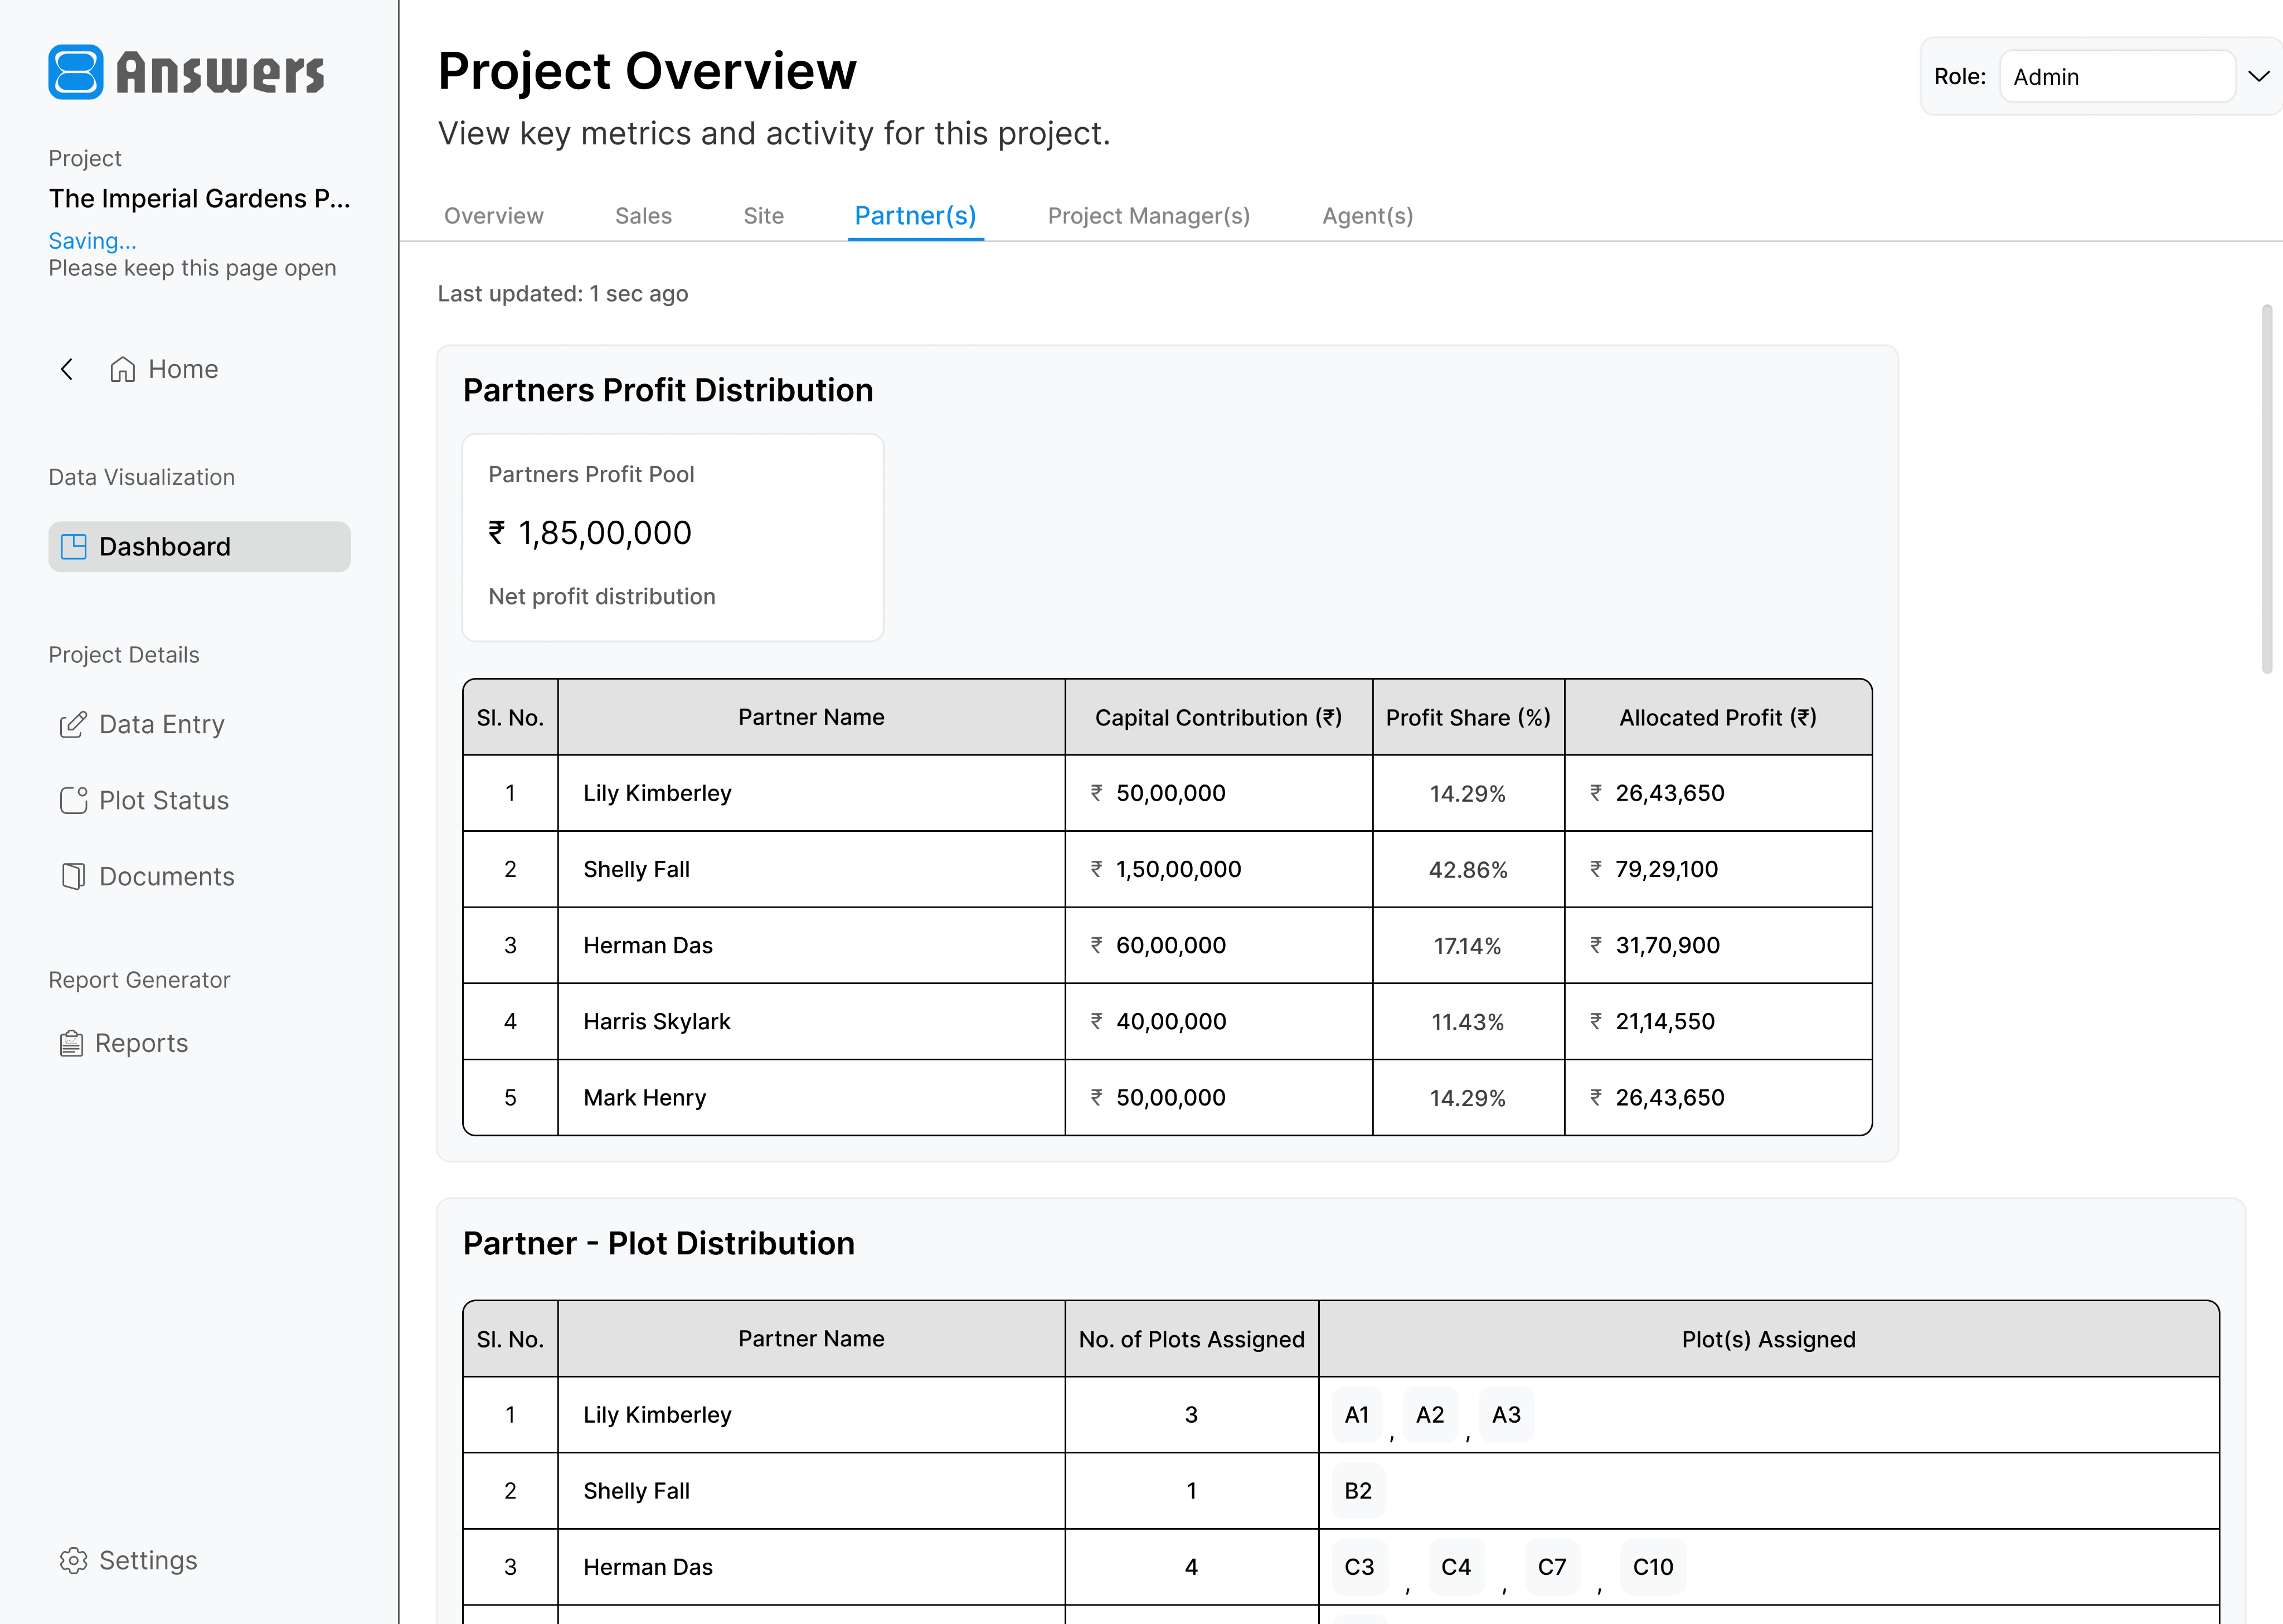The width and height of the screenshot is (2283, 1624).
Task: Click the Reports clipboard icon
Action: [71, 1043]
